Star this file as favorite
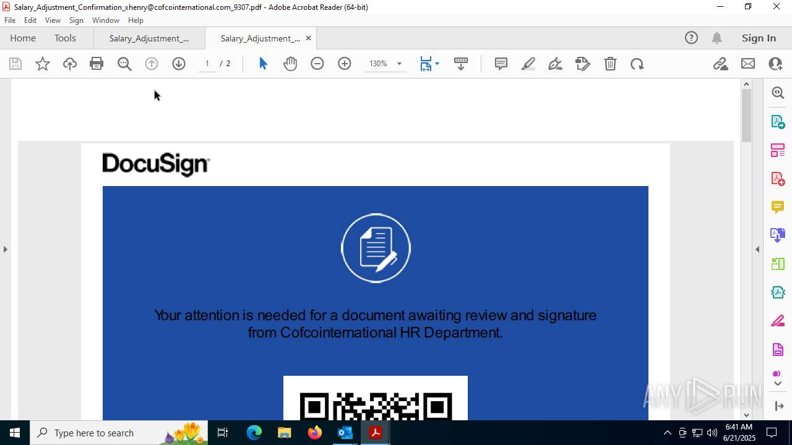 click(x=43, y=64)
